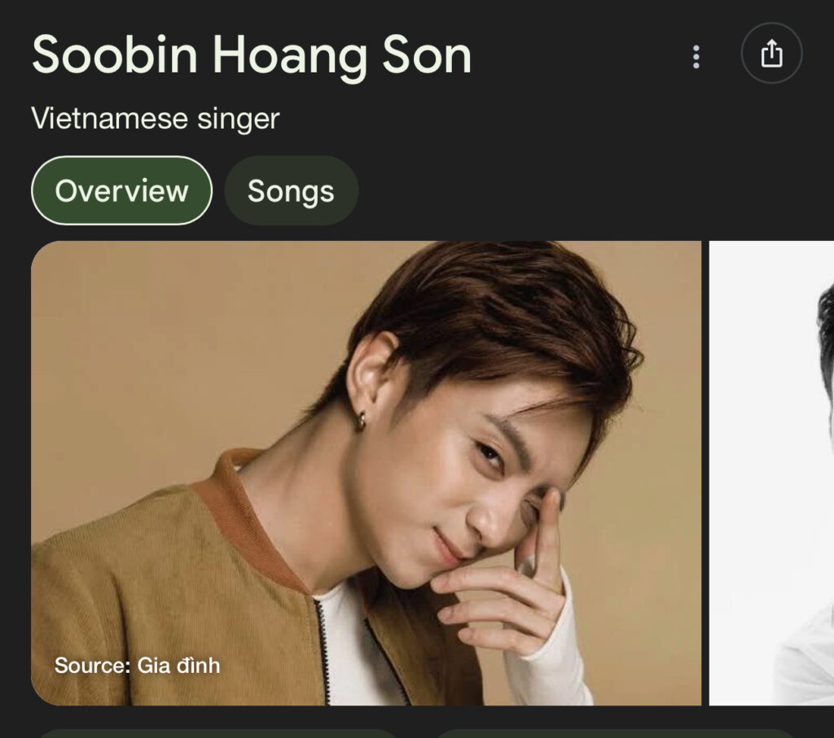Screen dimensions: 834x738
Task: Open the three-dot more options menu
Action: [x=696, y=56]
